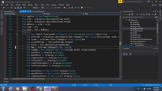Close the Form1.vb tab

tap(30, 11)
